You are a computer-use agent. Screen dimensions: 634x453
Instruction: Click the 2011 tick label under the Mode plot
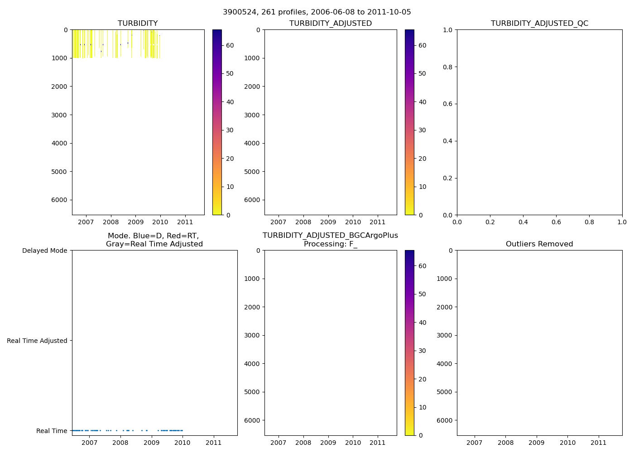(213, 443)
